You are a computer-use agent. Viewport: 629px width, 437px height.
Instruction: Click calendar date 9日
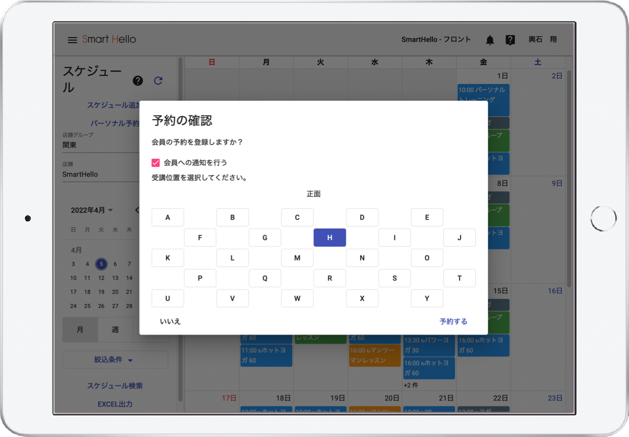pos(557,183)
